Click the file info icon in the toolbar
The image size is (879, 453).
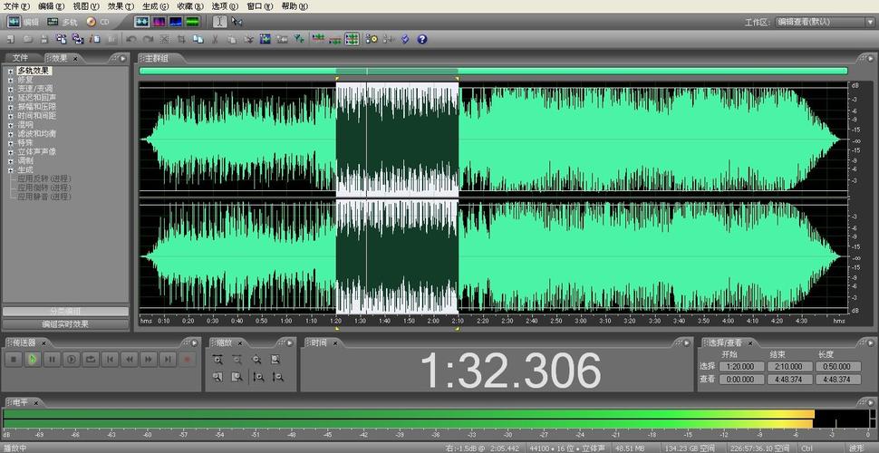point(95,39)
